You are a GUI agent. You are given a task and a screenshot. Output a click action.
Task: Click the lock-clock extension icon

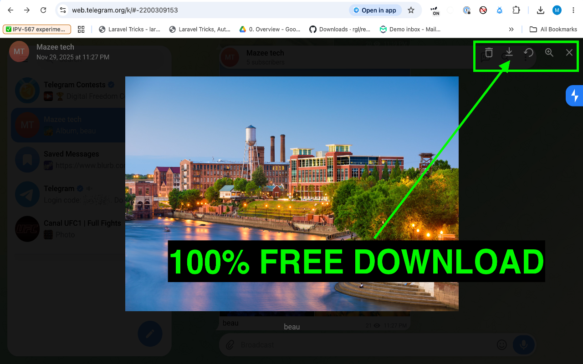click(x=466, y=10)
